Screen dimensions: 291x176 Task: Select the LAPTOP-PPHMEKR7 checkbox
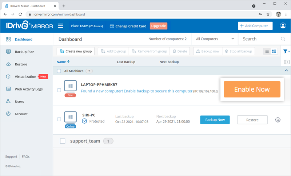tap(59, 90)
